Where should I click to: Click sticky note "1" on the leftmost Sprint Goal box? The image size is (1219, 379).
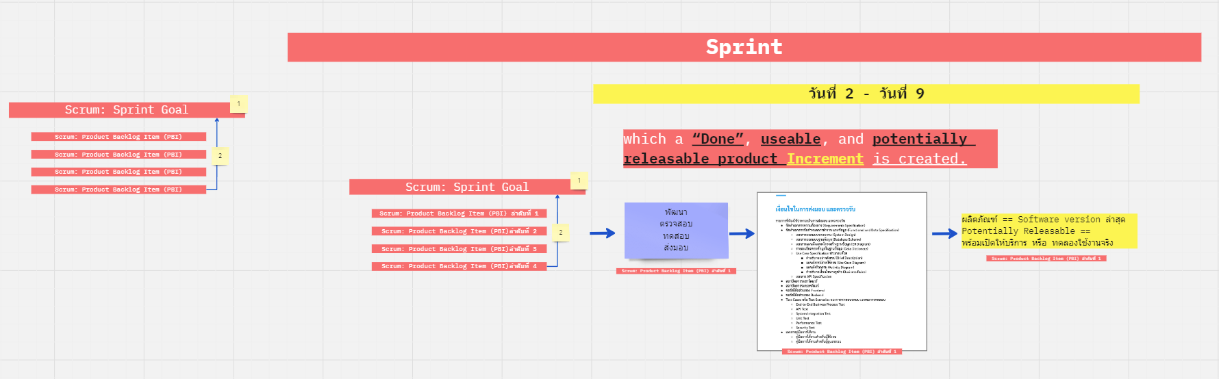coord(238,104)
